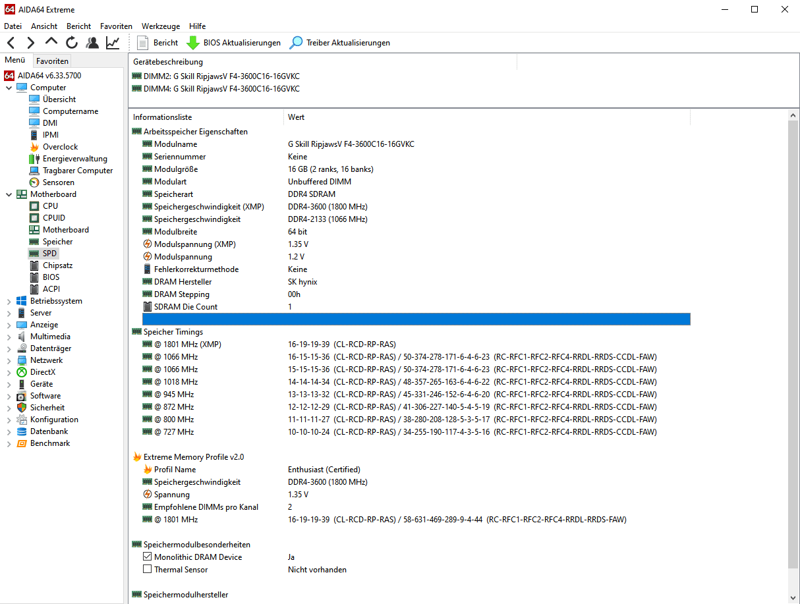Open the Bericht menu
The image size is (800, 604).
(x=79, y=26)
